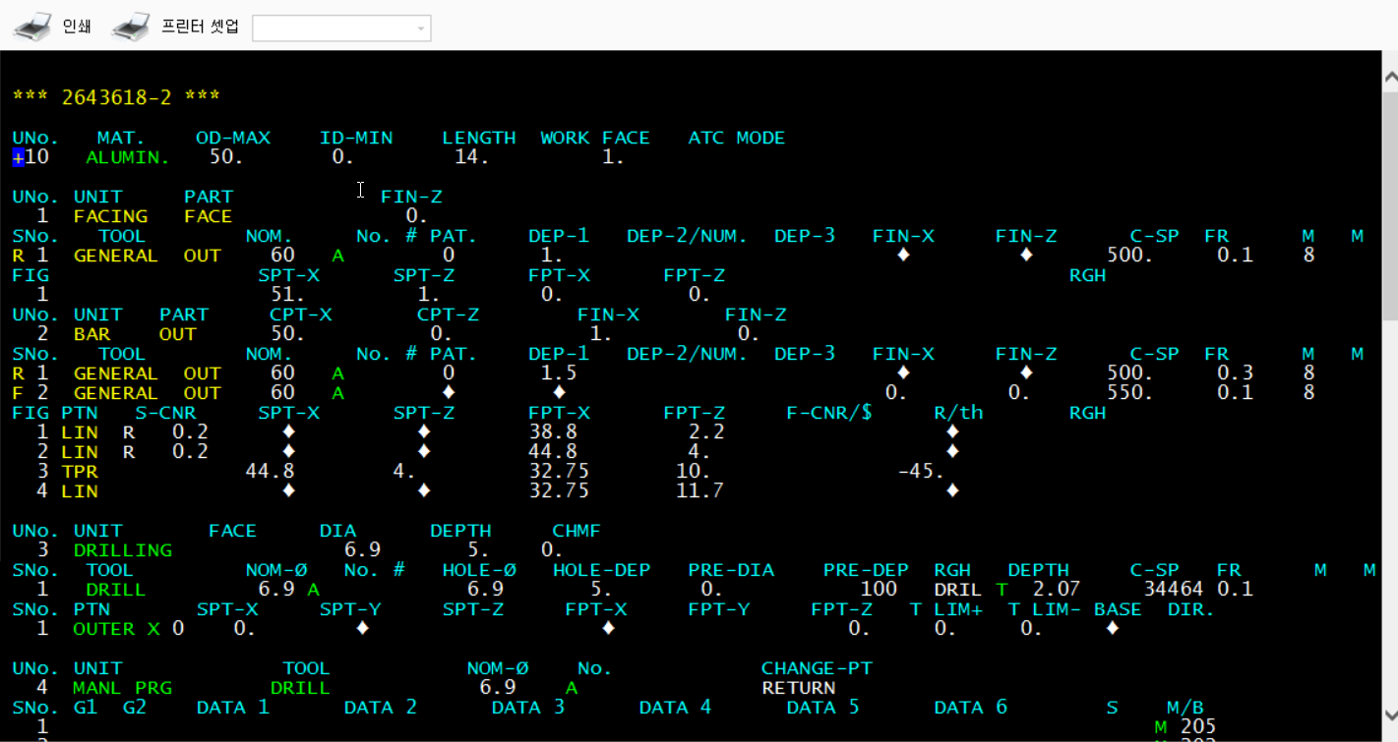This screenshot has width=1398, height=742.
Task: Click the OUTER X pattern entry
Action: point(116,629)
